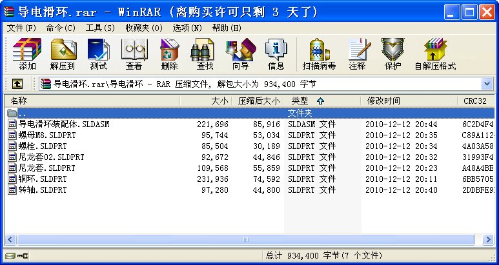Screen dimensions: 499x265
Task: Select file name 导电滑环装配体.SLDASM
Action: point(64,124)
